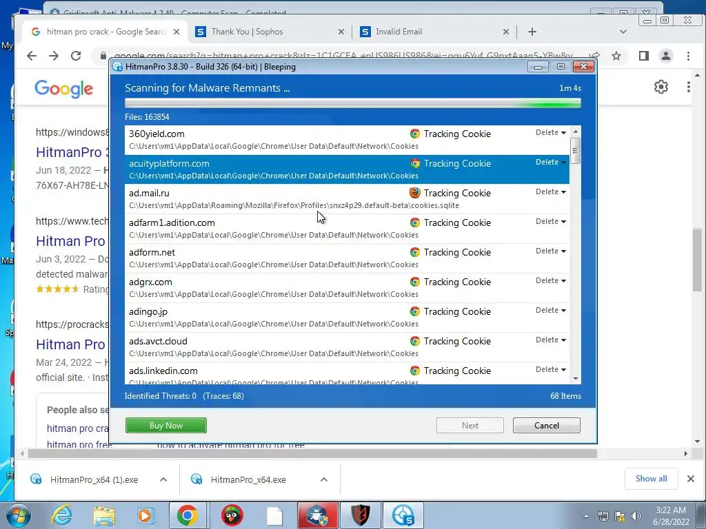Screen dimensions: 706x529
Task: Open Windows Explorer from the taskbar
Action: [x=104, y=515]
